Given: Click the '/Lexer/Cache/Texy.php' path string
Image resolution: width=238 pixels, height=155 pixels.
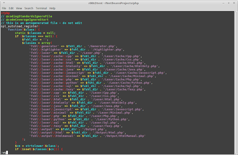Looking at the screenshot, I should point(124,89).
